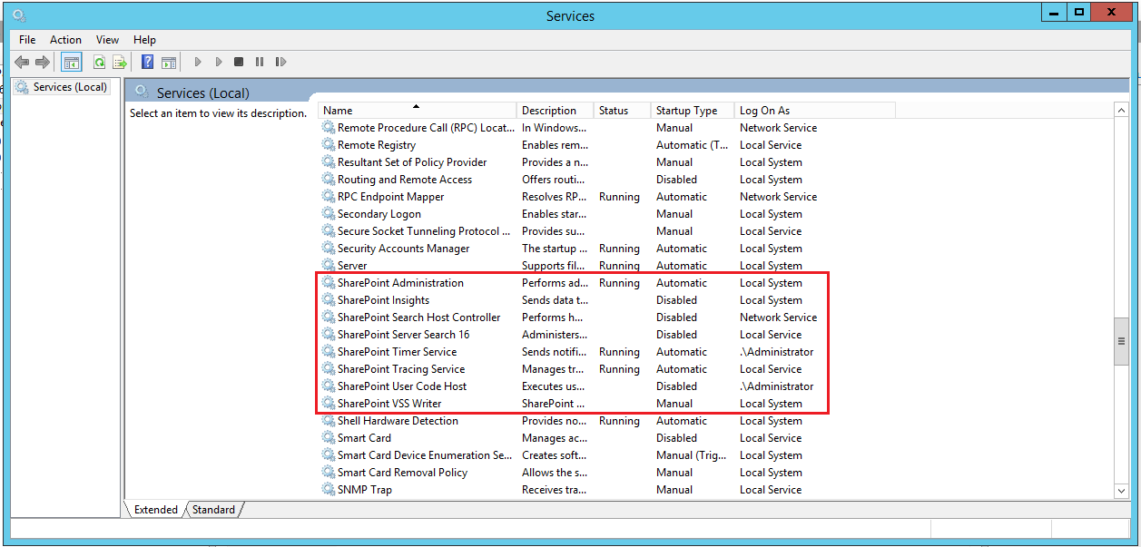Click Automatic (T... startup type of Remote Registry
Viewport: 1141px width, 547px height.
(692, 145)
